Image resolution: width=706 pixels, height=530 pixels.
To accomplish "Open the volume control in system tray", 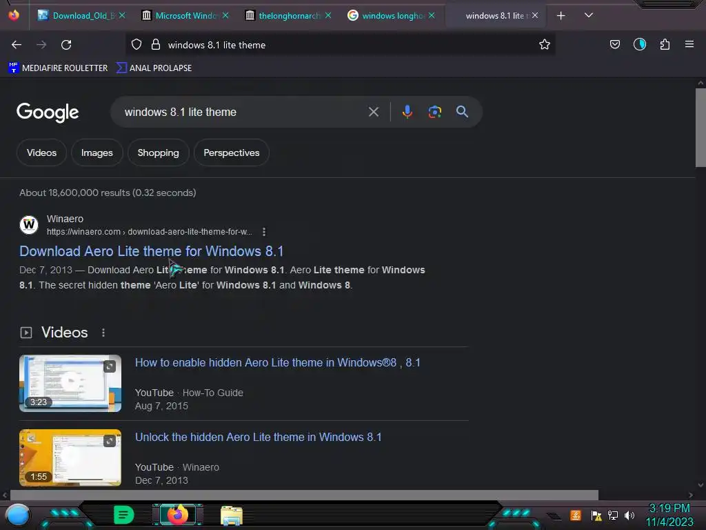I will (x=629, y=515).
